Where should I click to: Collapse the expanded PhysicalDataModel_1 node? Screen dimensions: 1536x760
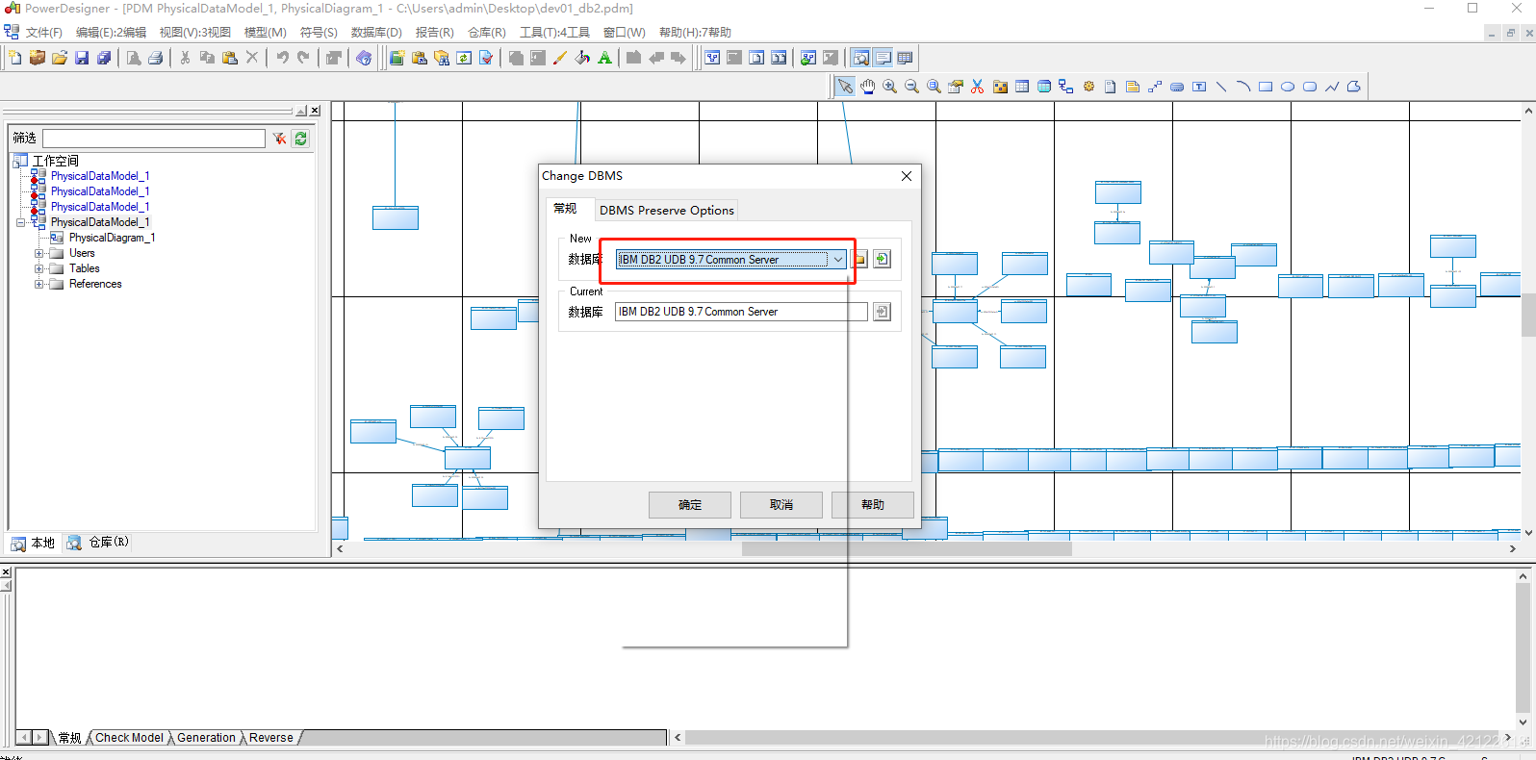pos(21,222)
